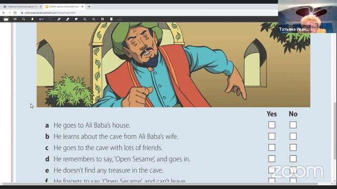Click the padlock site info icon

(22, 13)
